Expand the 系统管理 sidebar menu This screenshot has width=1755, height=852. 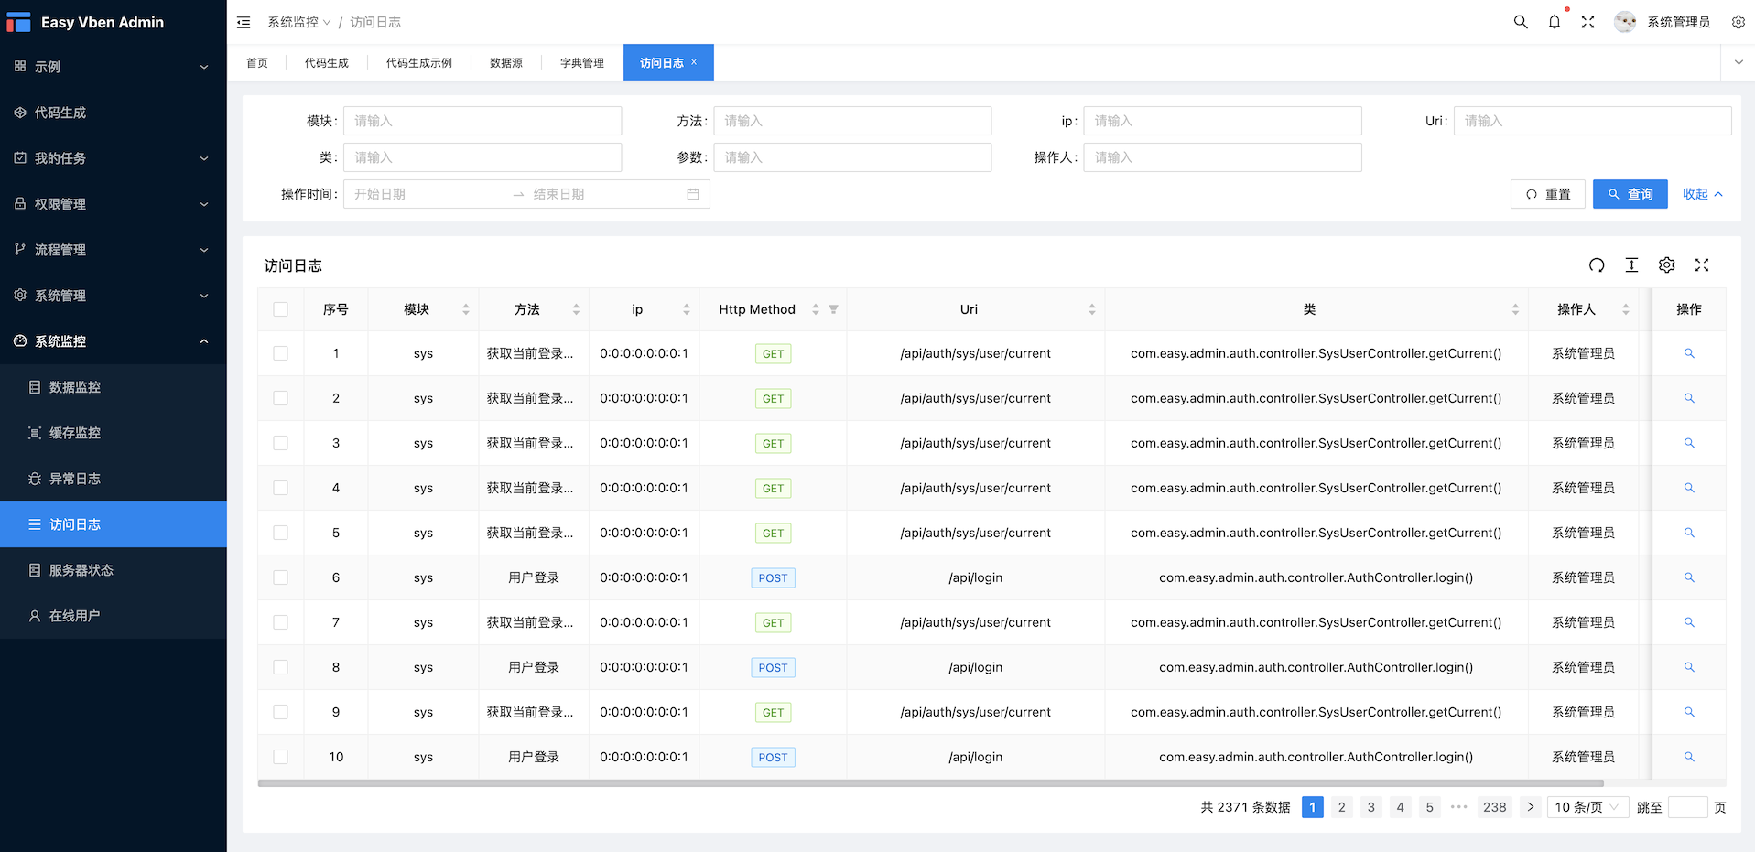(x=114, y=296)
